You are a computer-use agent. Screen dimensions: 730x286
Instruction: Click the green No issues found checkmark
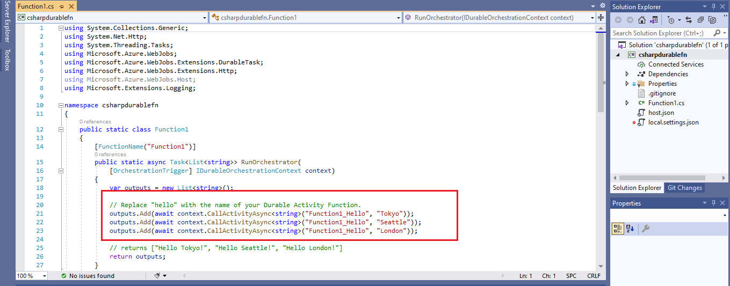[64, 276]
